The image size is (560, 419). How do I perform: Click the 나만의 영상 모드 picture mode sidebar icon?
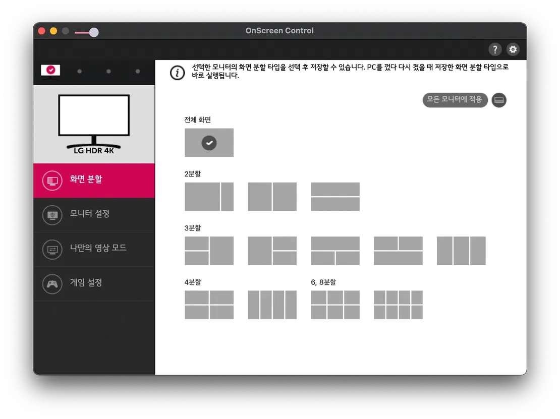coord(52,249)
